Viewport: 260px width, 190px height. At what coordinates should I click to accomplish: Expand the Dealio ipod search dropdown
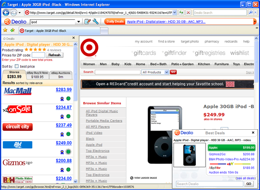(x=79, y=22)
